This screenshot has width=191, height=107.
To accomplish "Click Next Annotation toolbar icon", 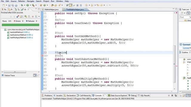I will click(87, 5).
